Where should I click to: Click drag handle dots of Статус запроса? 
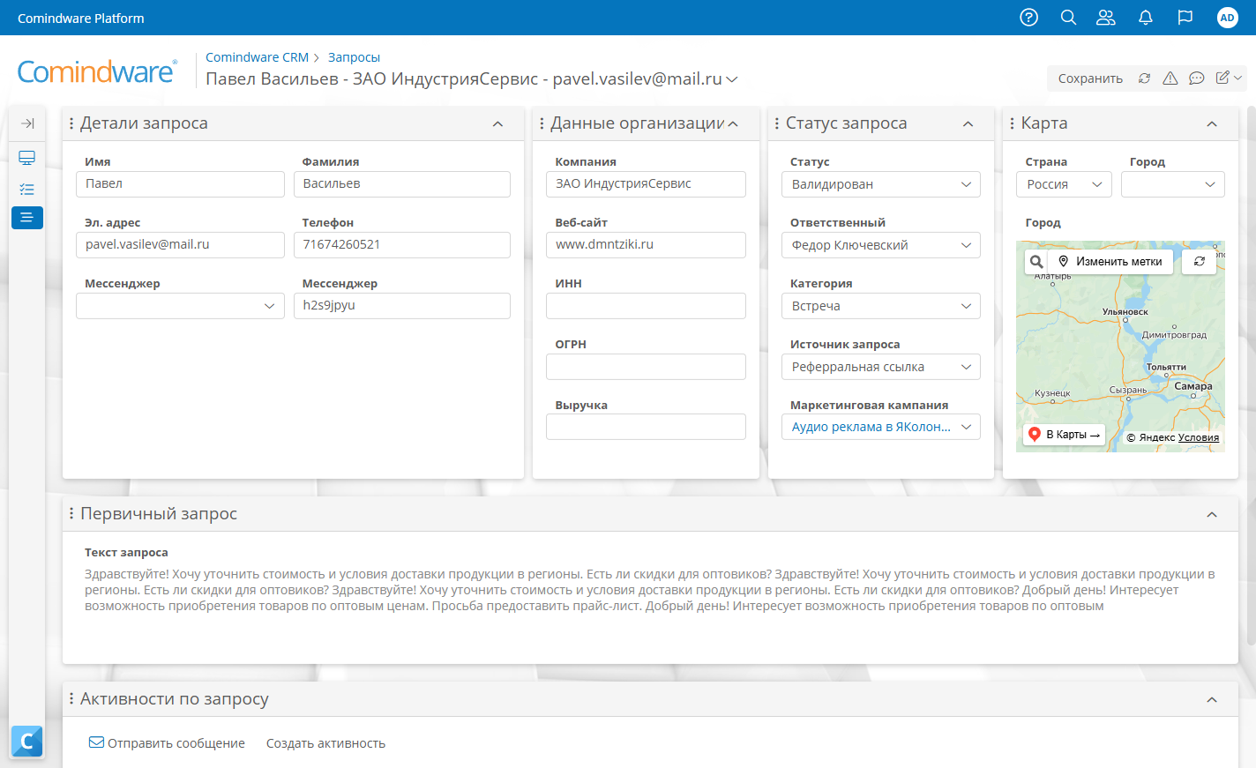(x=777, y=123)
